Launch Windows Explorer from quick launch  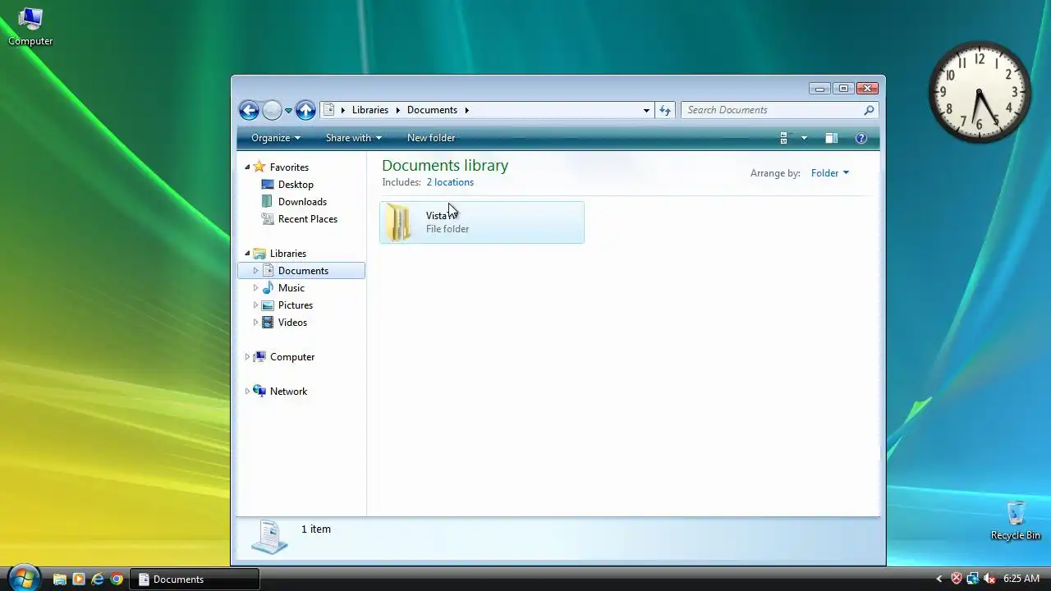click(x=59, y=580)
